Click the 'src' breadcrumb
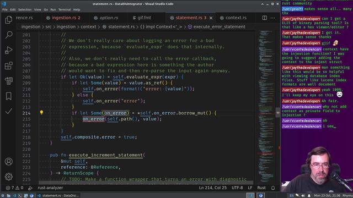Screen dimensions: 353x198 coord(49,27)
